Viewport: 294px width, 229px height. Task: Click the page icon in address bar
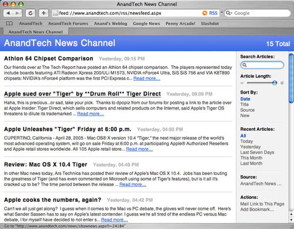tap(56, 13)
